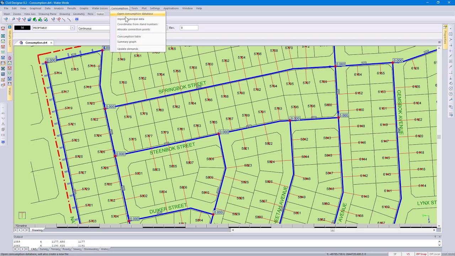Click the black pen colour swatch 14

tap(22, 28)
